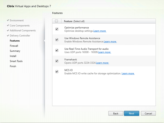Click the Feature (Select all) column header
This screenshot has width=164, height=123.
click(74, 21)
